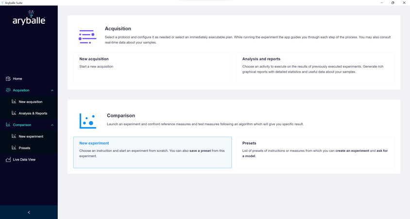Click the Comparison sidebar icon
The image size is (410, 219).
click(x=8, y=125)
